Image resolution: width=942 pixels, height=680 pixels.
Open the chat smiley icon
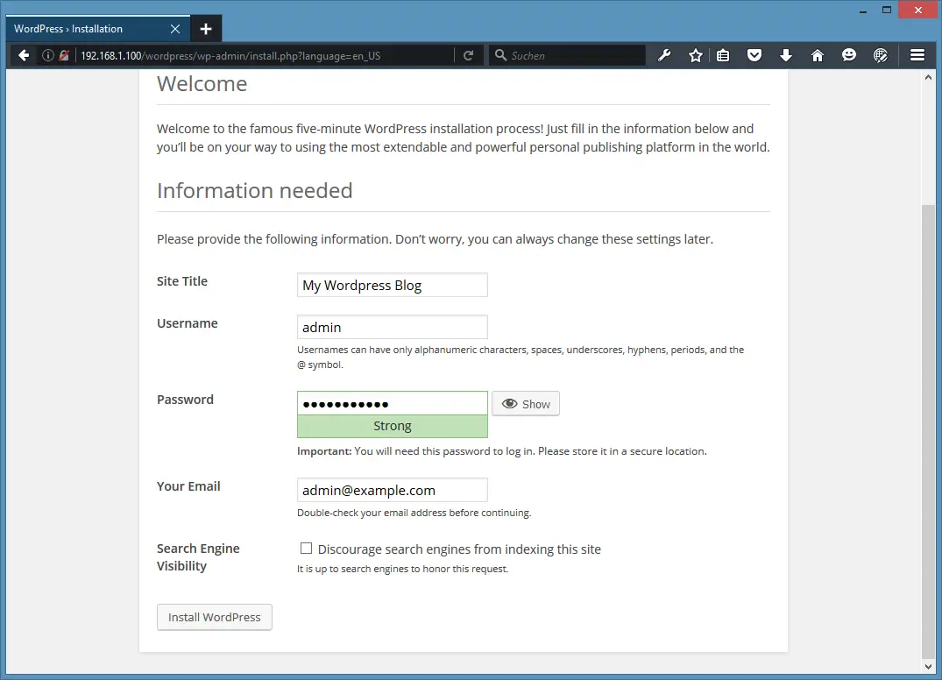(849, 56)
